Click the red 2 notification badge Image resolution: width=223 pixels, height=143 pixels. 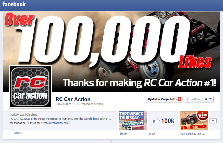click(179, 99)
